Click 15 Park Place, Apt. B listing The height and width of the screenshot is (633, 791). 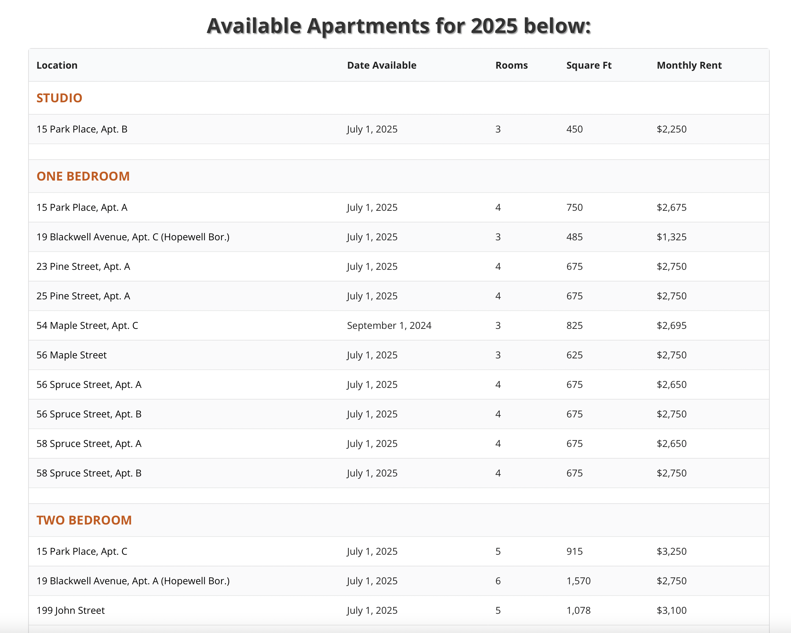(82, 129)
